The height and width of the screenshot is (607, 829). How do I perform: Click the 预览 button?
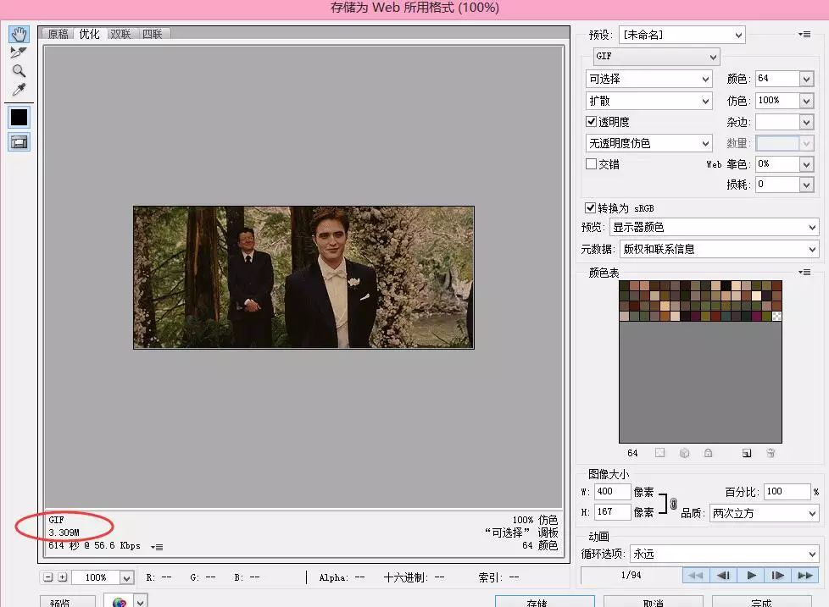pos(67,602)
